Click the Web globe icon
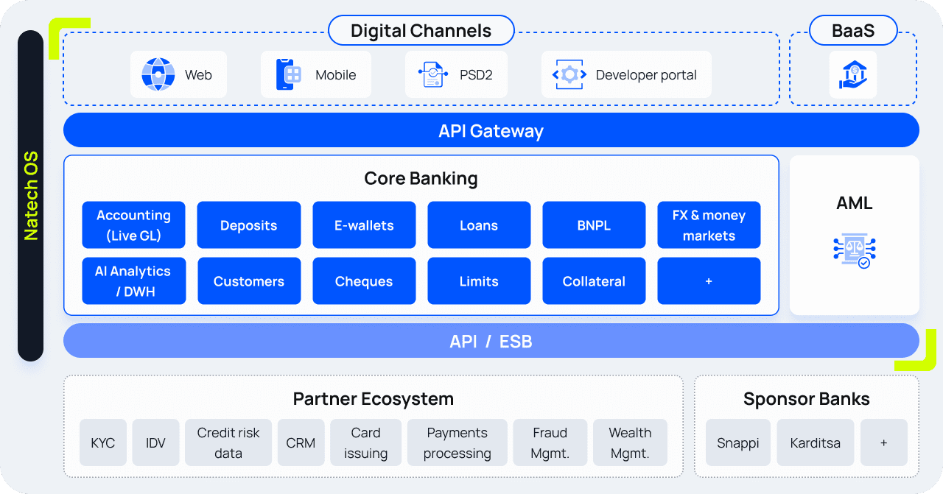The image size is (943, 494). 158,74
